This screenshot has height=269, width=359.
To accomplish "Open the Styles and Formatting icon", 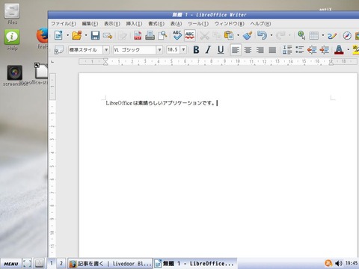I will (x=59, y=50).
